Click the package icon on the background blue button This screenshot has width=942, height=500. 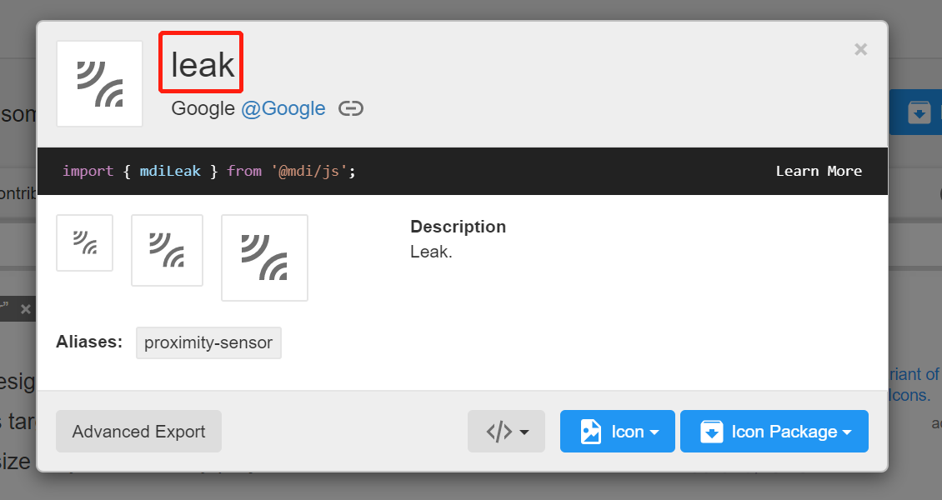coord(919,112)
